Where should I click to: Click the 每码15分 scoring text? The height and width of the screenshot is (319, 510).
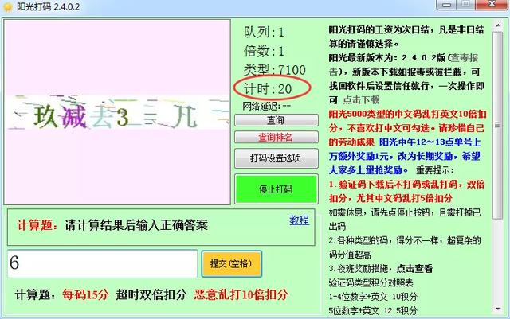(85, 294)
